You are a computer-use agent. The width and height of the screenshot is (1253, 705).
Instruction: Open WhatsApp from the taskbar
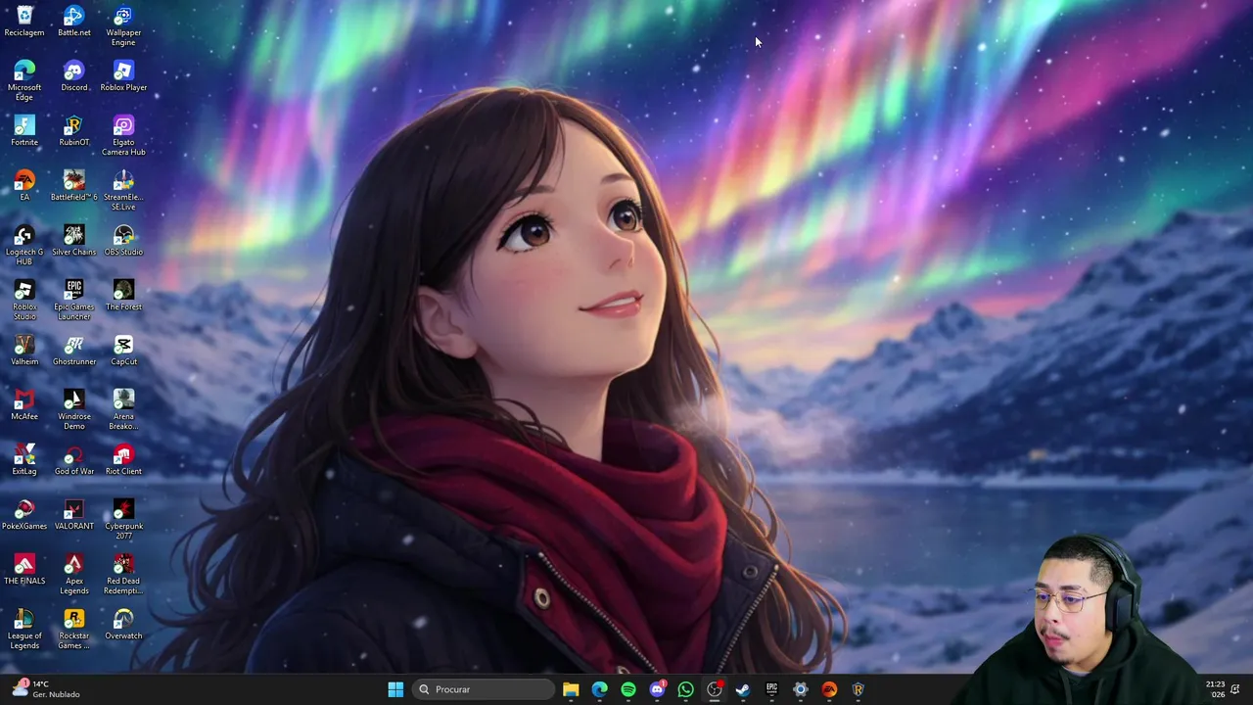click(x=685, y=689)
